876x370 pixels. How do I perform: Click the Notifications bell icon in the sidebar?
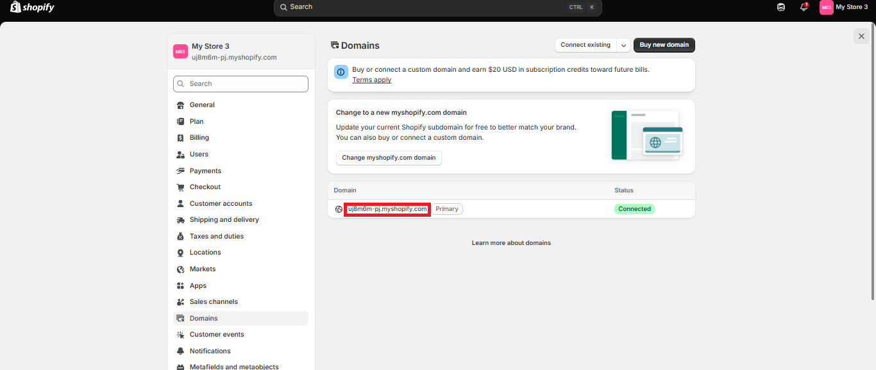coord(181,351)
